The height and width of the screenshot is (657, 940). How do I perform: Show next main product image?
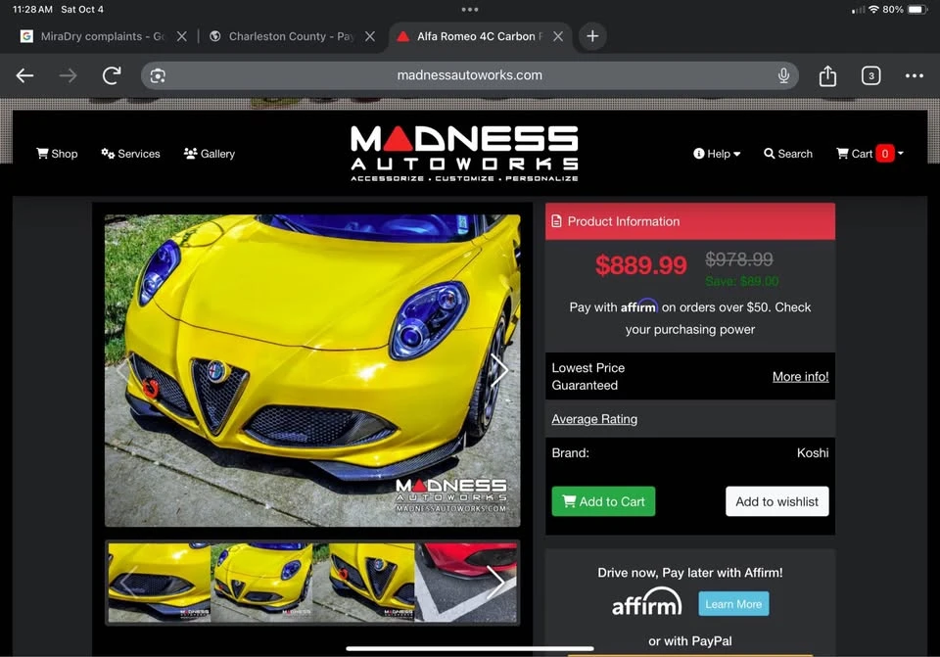pyautogui.click(x=499, y=370)
